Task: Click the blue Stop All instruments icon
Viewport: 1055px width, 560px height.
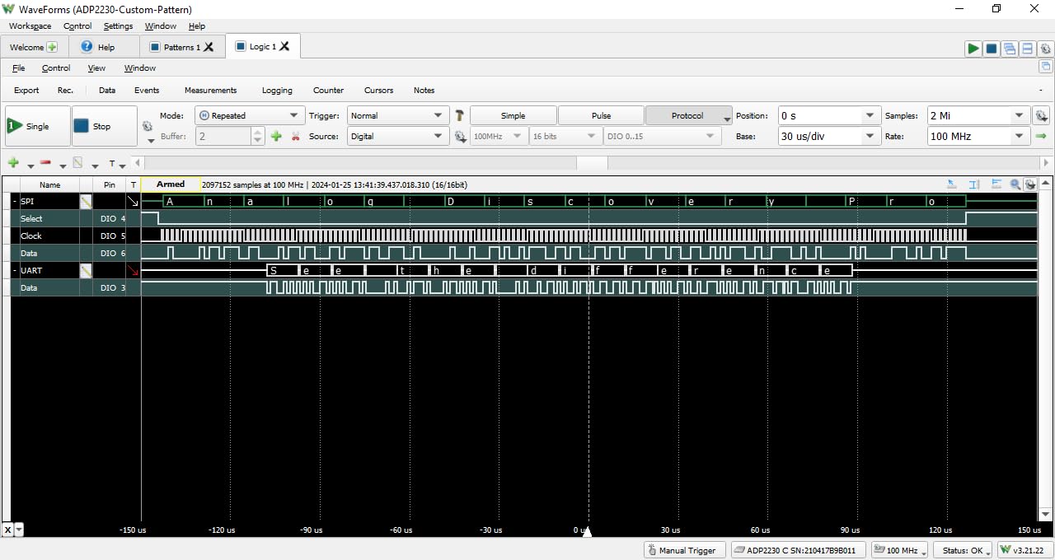Action: pos(992,49)
